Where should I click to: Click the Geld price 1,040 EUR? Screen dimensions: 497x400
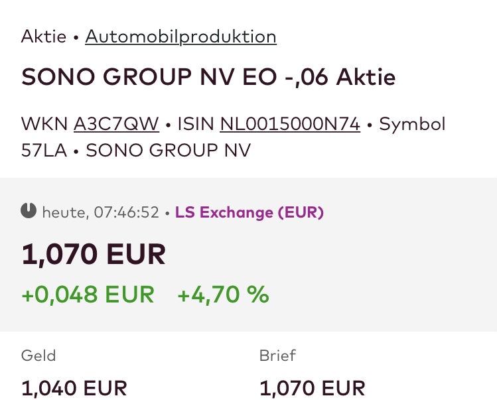click(x=74, y=387)
